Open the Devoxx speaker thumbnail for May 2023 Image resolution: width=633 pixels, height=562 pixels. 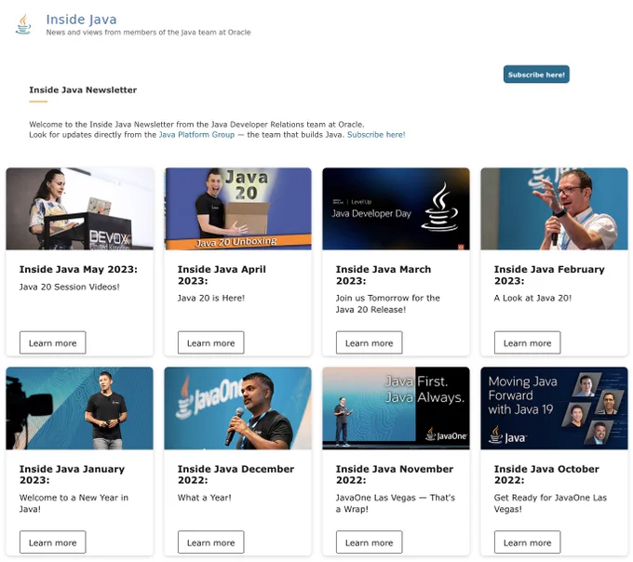[79, 208]
